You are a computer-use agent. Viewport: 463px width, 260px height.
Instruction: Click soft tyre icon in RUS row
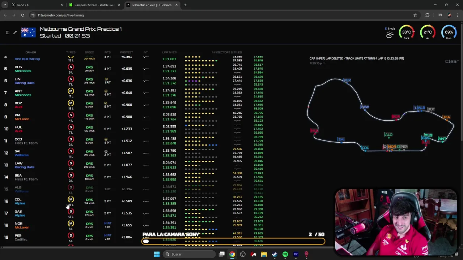point(71,67)
